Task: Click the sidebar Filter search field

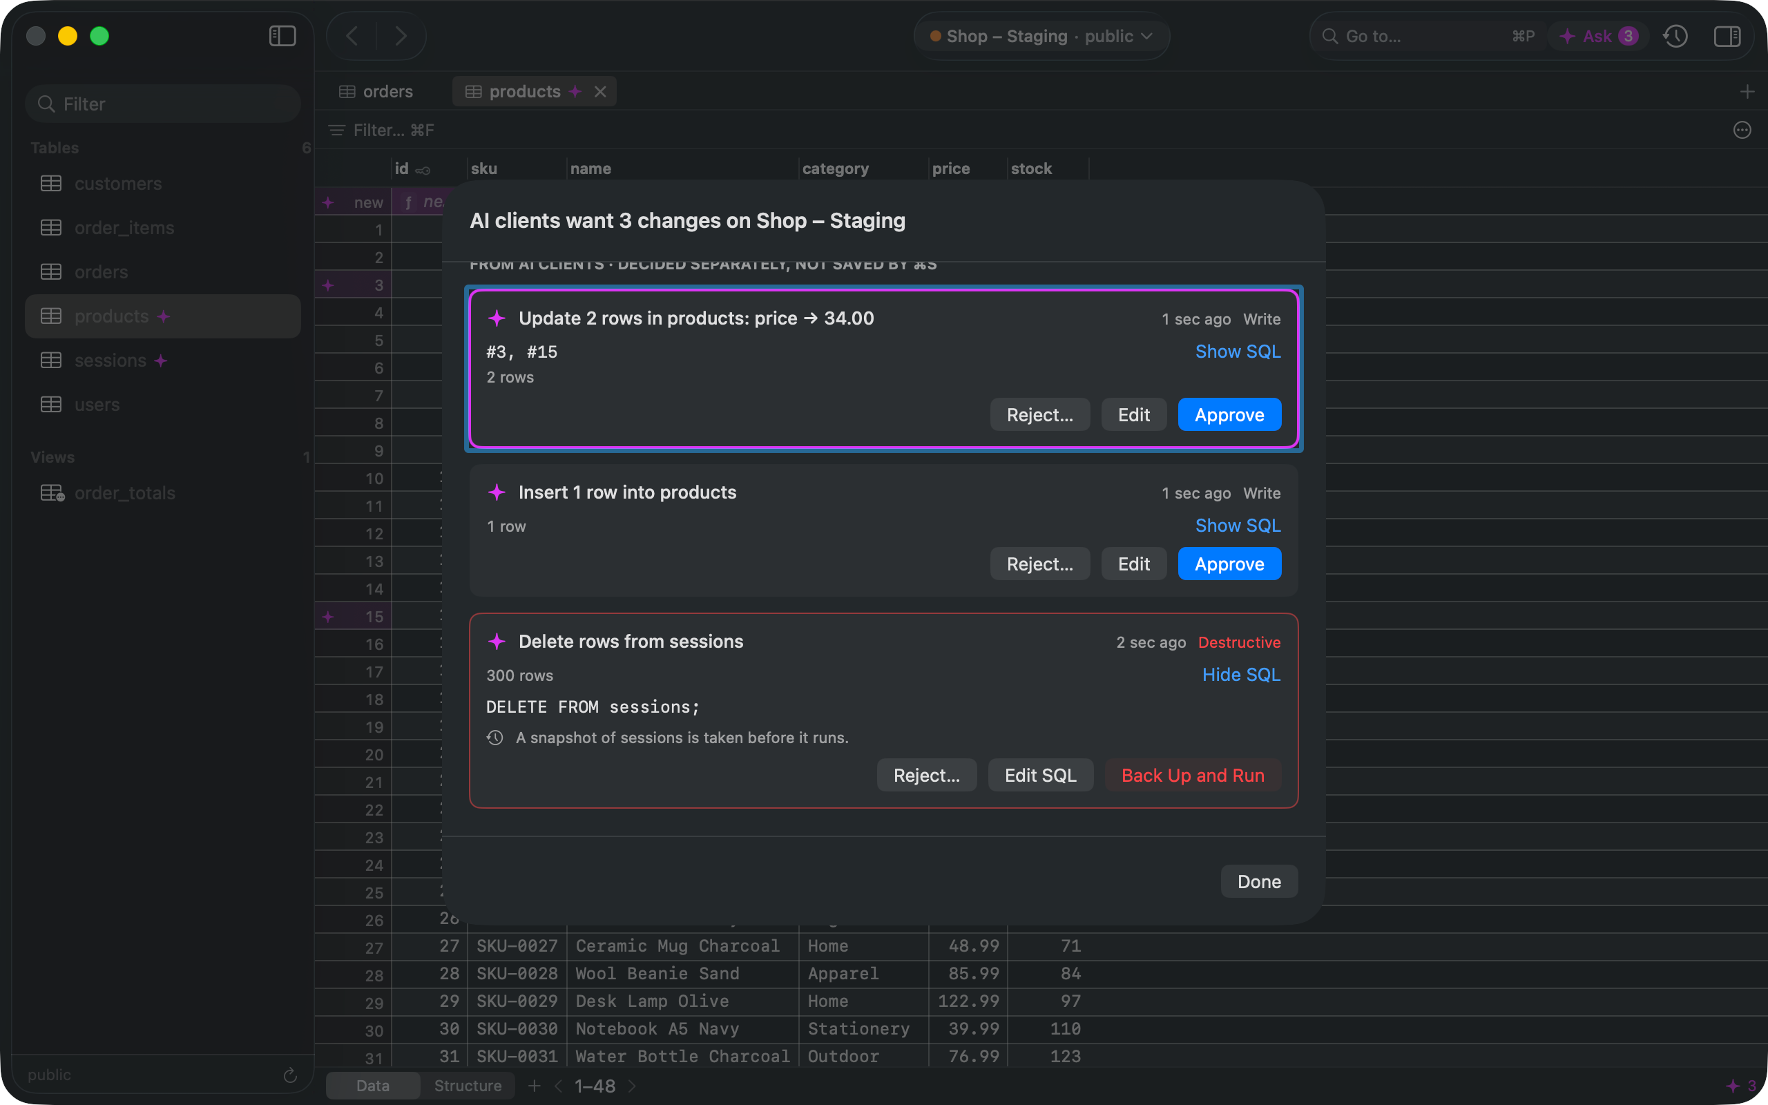Action: [x=163, y=104]
